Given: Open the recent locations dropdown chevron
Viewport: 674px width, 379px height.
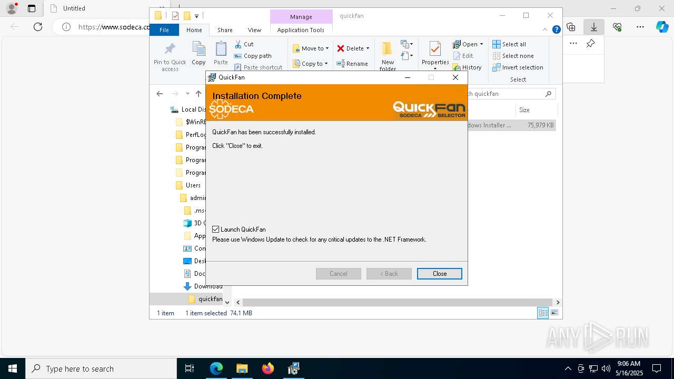Looking at the screenshot, I should point(187,94).
